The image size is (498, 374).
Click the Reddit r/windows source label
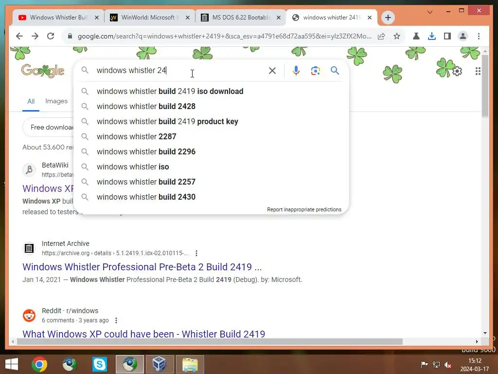[70, 311]
